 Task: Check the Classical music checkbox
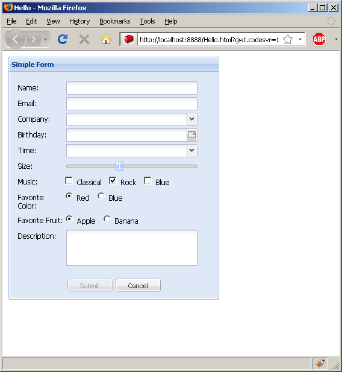pyautogui.click(x=69, y=180)
